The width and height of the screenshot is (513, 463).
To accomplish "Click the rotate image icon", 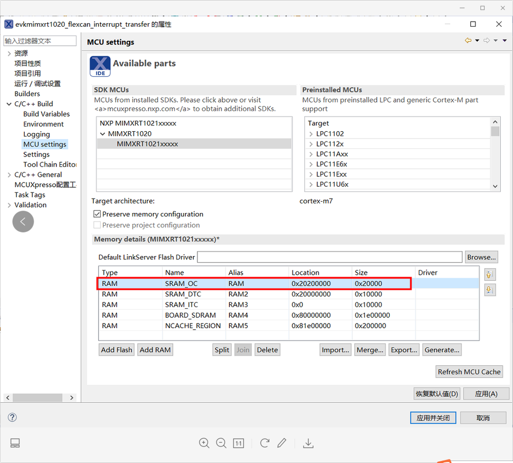I will coord(264,443).
